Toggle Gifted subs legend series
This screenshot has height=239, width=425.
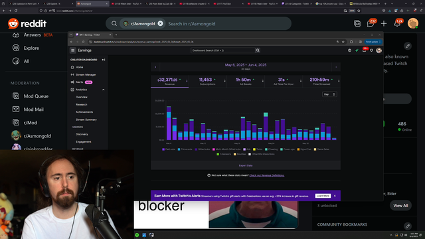[202, 149]
